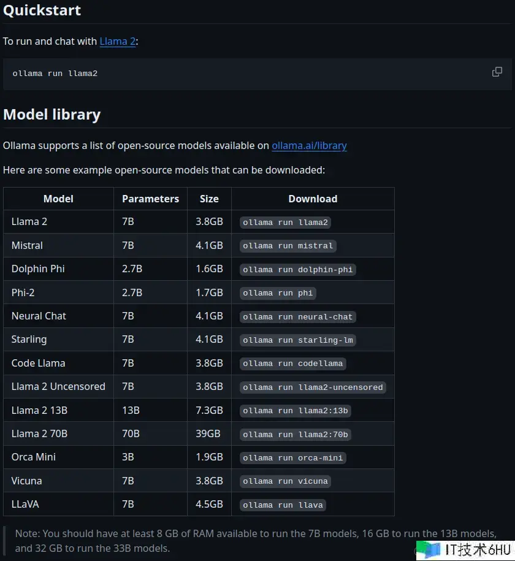This screenshot has height=561, width=515.
Task: Click the 'ollama run mistral' code snippet
Action: 288,246
